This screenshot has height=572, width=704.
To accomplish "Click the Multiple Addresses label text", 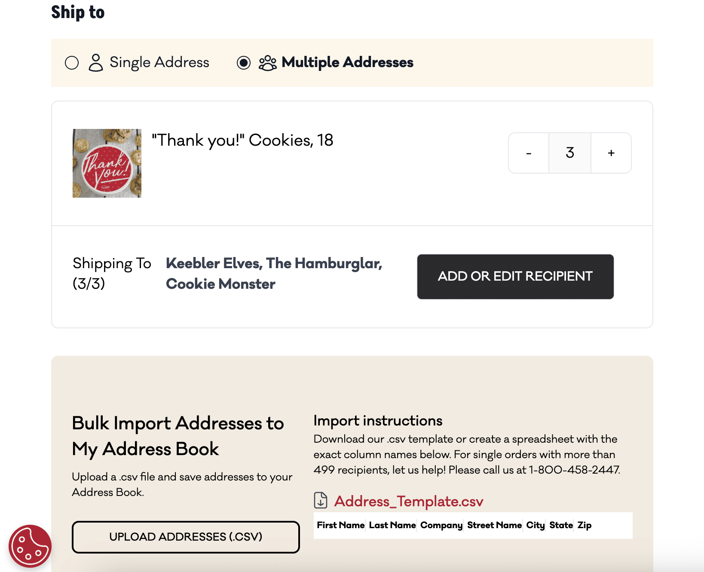I will 347,62.
